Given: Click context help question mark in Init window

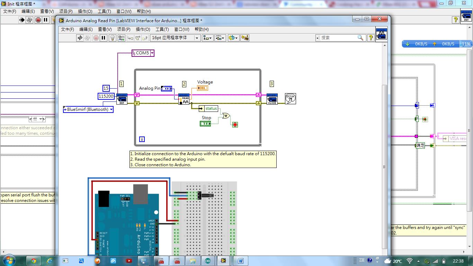Looking at the screenshot, I should pos(456,20).
